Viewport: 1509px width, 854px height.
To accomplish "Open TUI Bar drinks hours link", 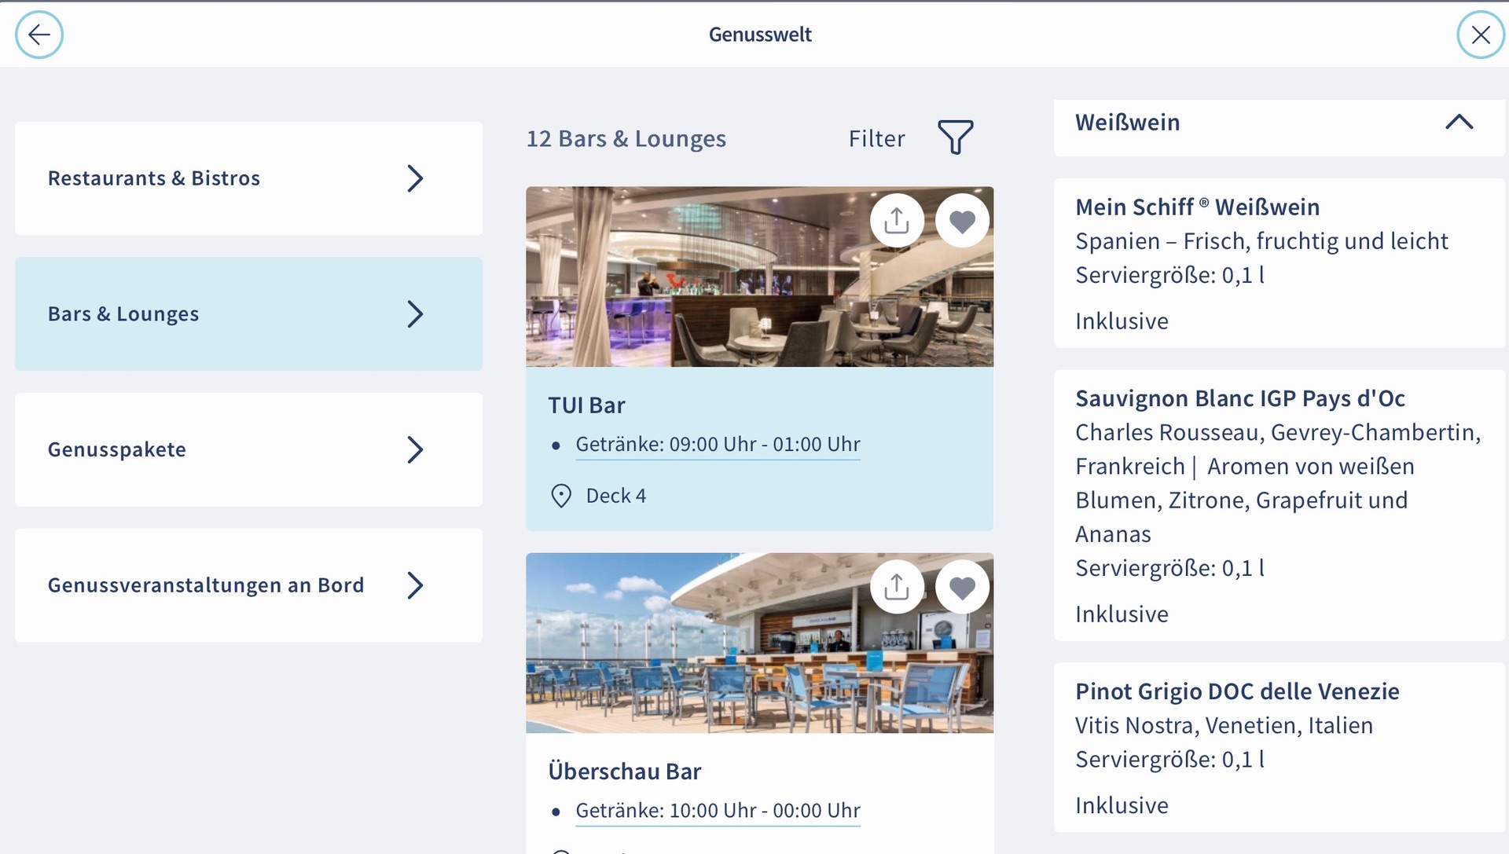I will pos(718,445).
